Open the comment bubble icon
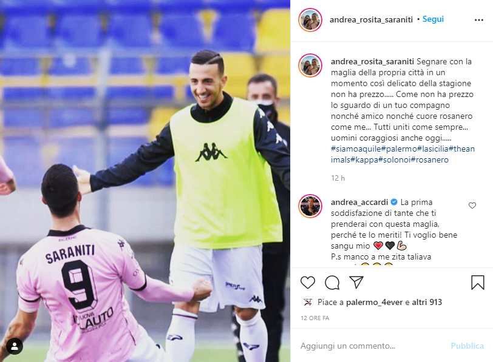493x362 pixels. click(x=332, y=282)
